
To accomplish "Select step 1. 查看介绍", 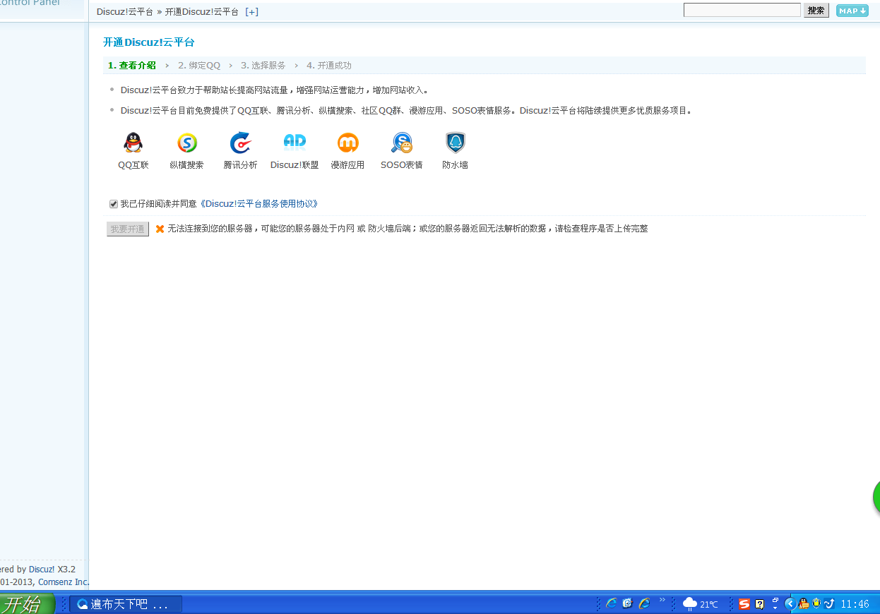I will (131, 66).
